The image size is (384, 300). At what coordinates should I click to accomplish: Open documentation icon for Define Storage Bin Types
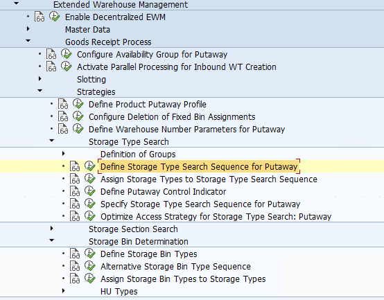coord(75,254)
